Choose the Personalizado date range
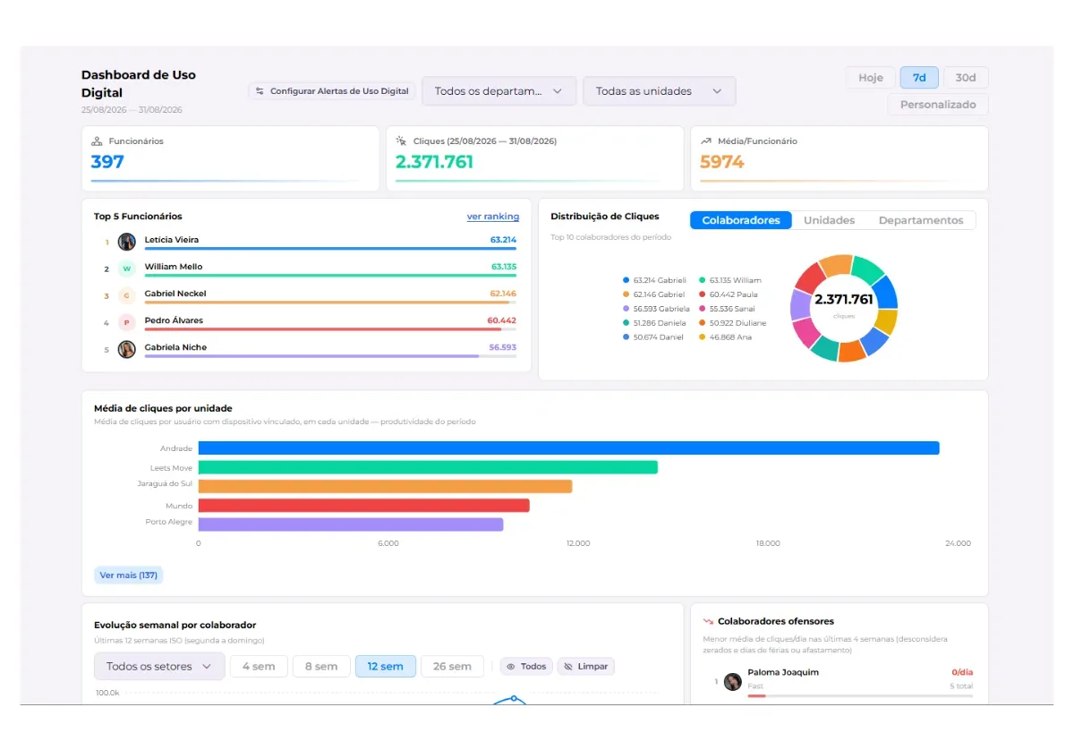 coord(938,105)
